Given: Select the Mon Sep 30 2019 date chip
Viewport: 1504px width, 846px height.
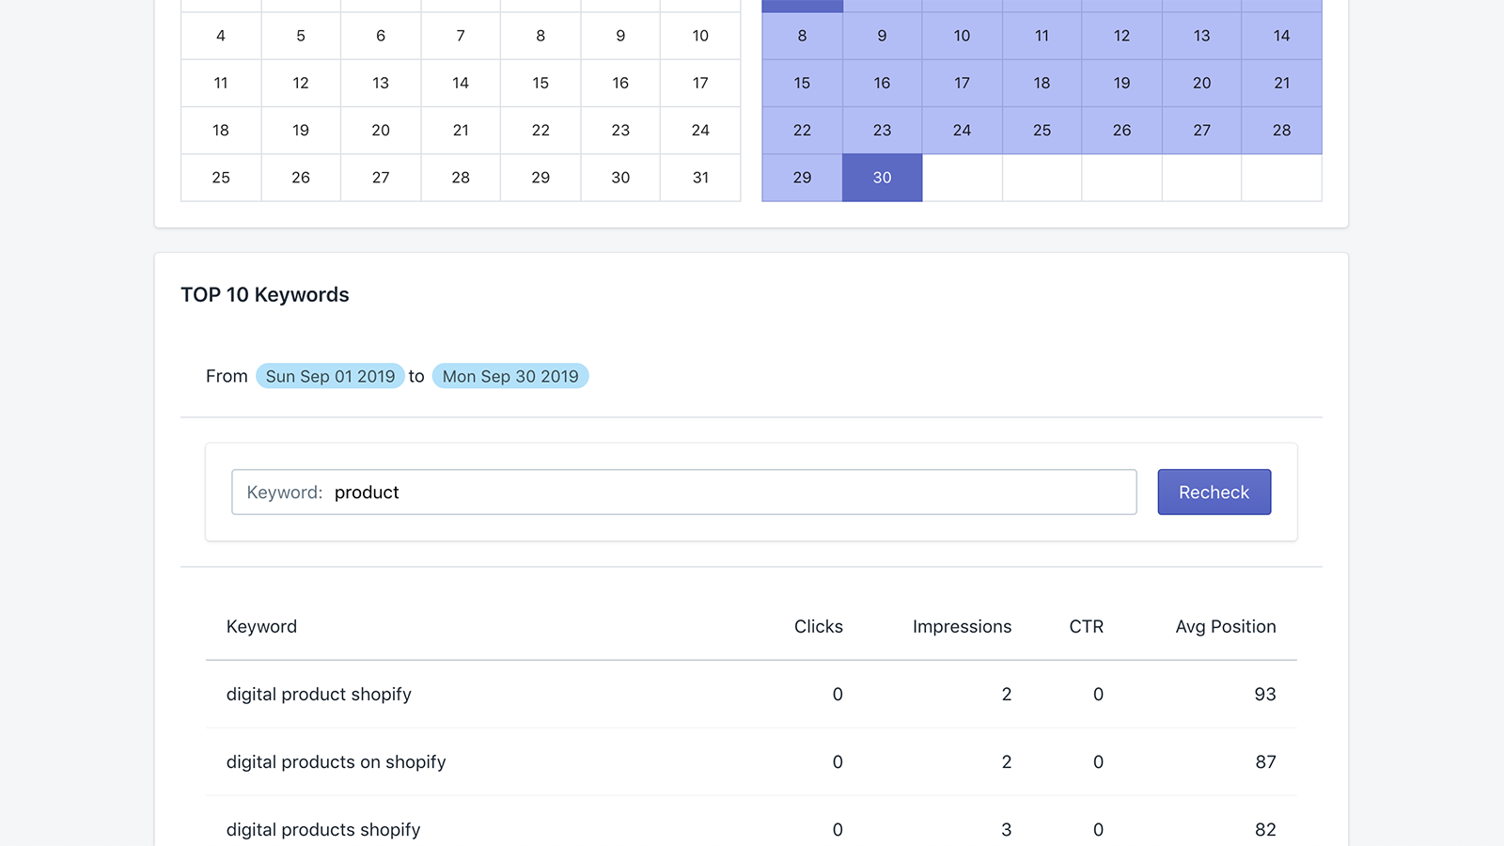Looking at the screenshot, I should [x=510, y=376].
